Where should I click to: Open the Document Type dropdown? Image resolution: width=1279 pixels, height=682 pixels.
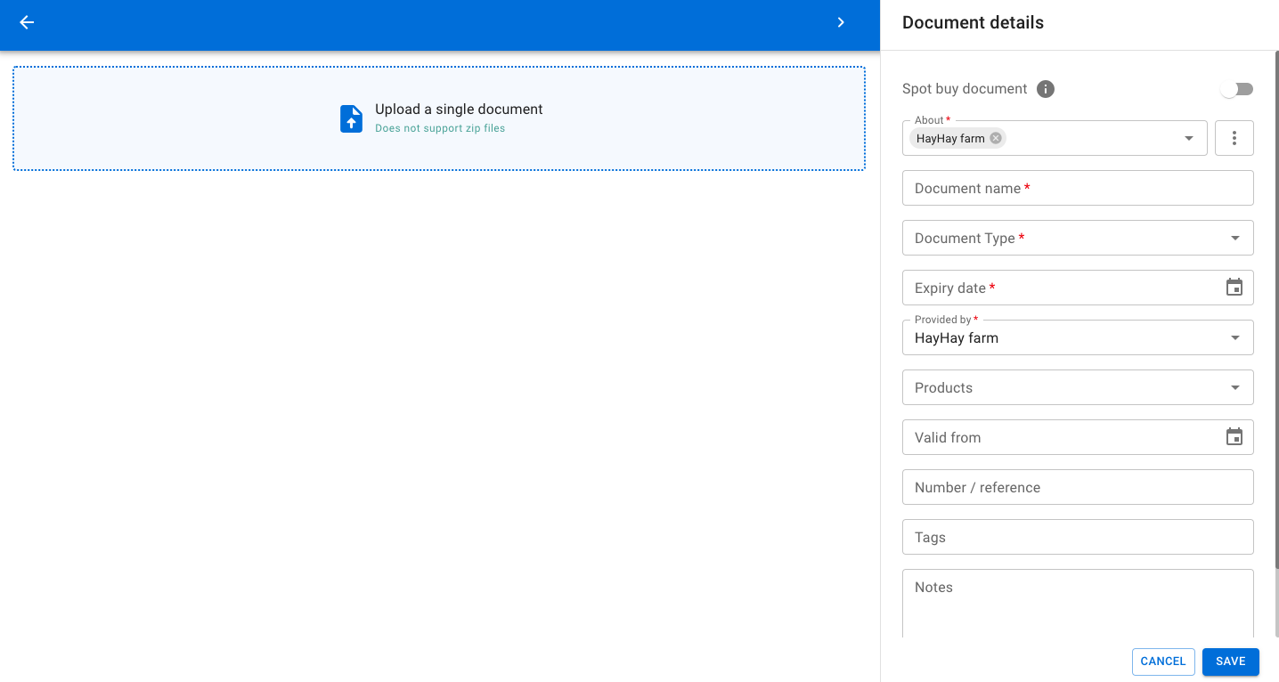tap(1078, 238)
